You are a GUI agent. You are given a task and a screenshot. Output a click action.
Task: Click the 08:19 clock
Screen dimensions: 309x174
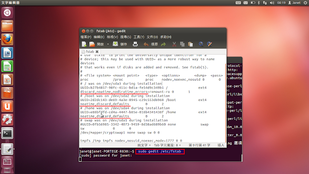coord(281,3)
